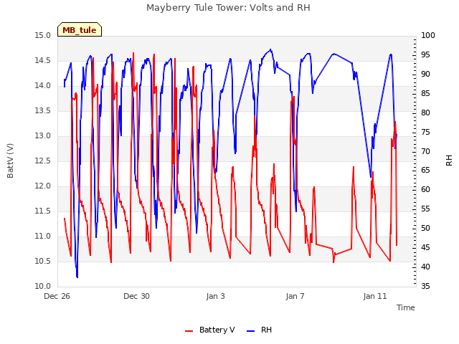Click the Time axis label
Screen dimensions: 459x344
(406, 307)
